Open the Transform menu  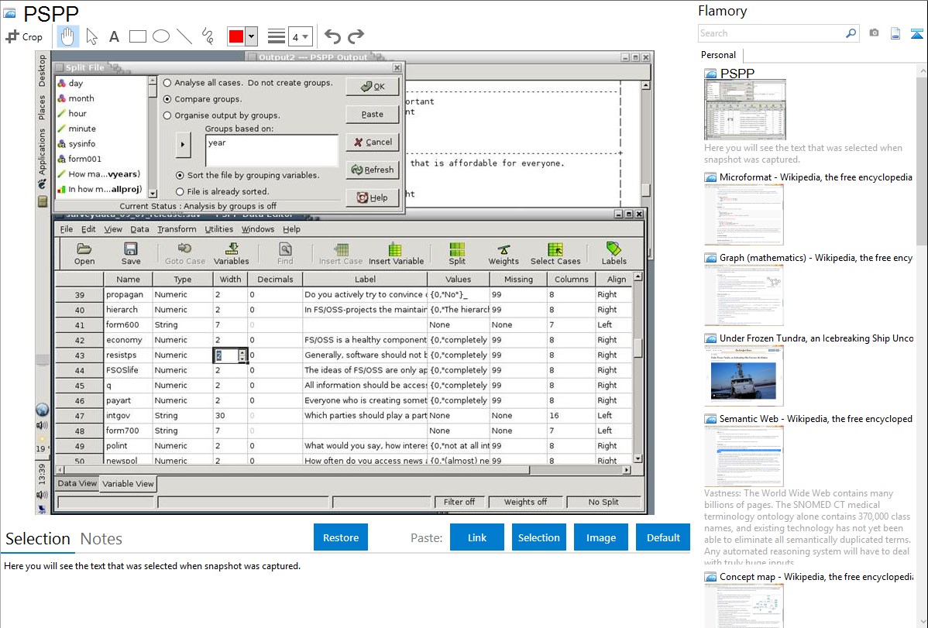pyautogui.click(x=177, y=229)
